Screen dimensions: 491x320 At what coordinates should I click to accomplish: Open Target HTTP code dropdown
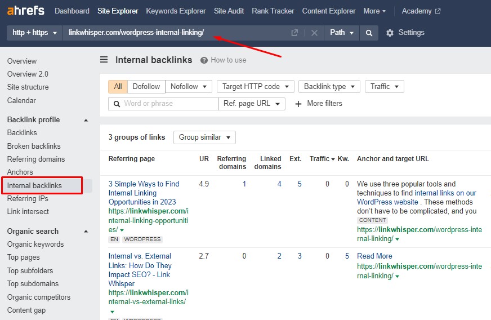pos(256,87)
